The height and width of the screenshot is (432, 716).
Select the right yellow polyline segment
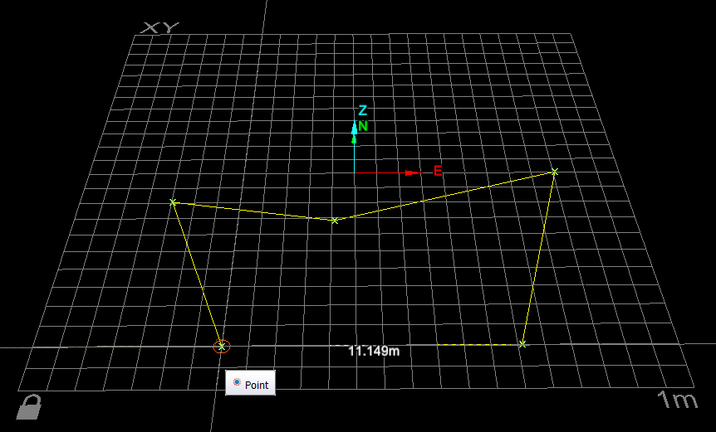coord(538,258)
